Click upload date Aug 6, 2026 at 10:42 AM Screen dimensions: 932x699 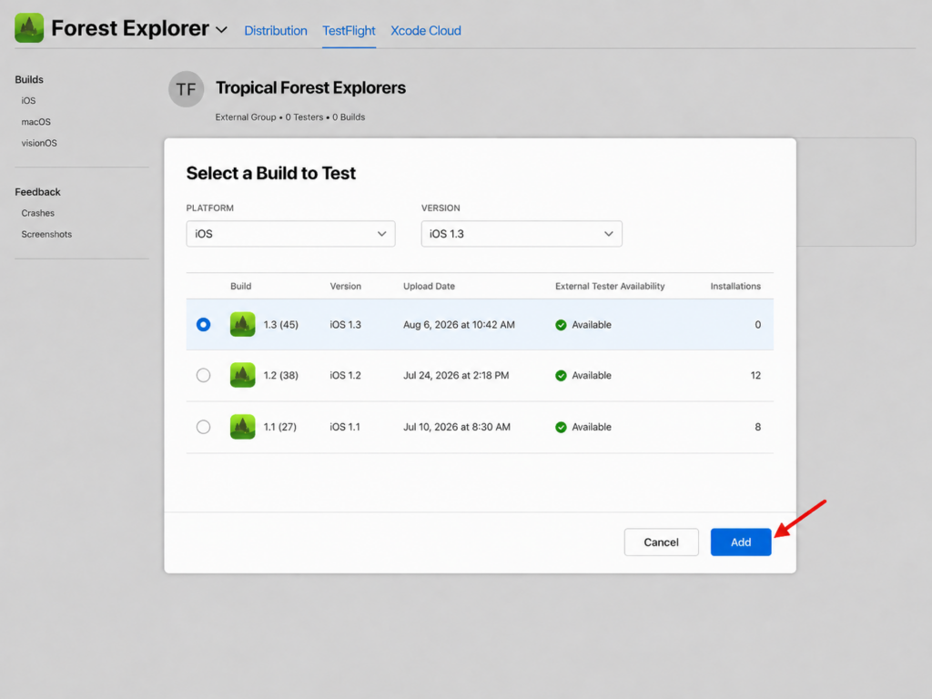pyautogui.click(x=459, y=325)
